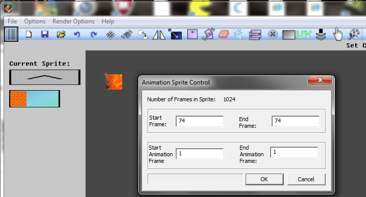
Task: Confirm the dialog with OK button
Action: pyautogui.click(x=264, y=179)
